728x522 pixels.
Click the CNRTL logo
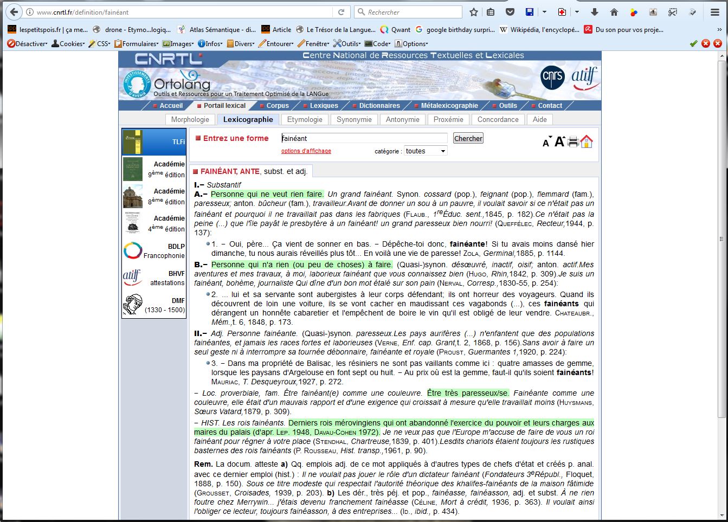(x=169, y=59)
